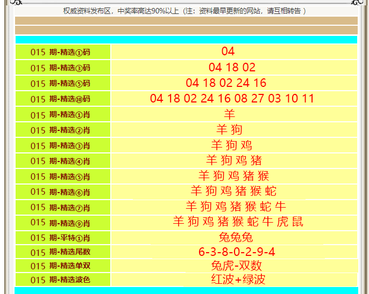Select the '兔兔兔' value in 平特①肖 row
The width and height of the screenshot is (369, 294).
(x=236, y=238)
